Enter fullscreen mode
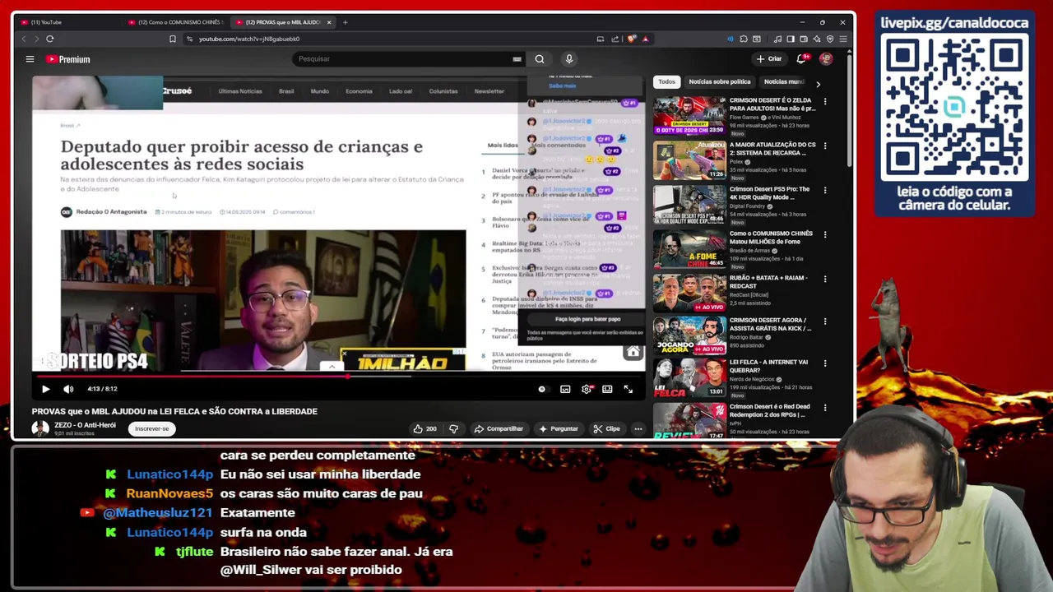The image size is (1053, 592). click(629, 389)
